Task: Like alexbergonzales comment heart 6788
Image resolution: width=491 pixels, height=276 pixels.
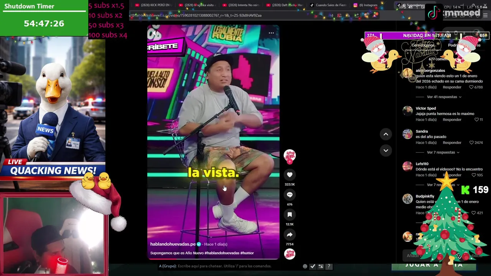Action: point(471,87)
